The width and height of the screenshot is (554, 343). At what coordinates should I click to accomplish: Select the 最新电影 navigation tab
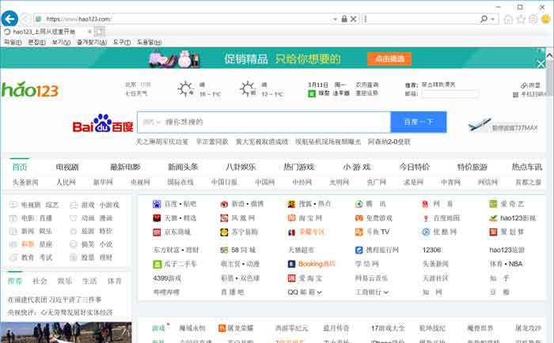125,167
